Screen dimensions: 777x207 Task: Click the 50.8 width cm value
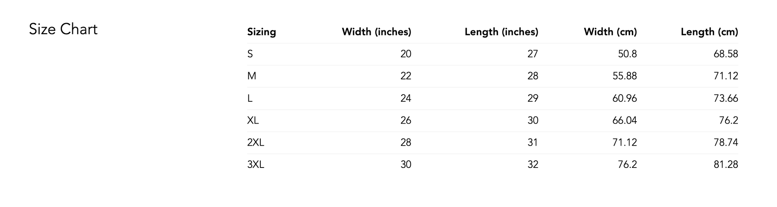(x=628, y=54)
